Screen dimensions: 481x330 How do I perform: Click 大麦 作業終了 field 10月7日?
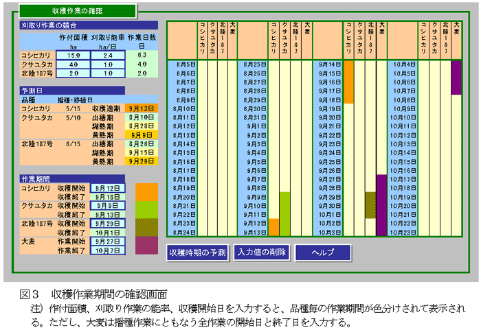[x=107, y=250]
